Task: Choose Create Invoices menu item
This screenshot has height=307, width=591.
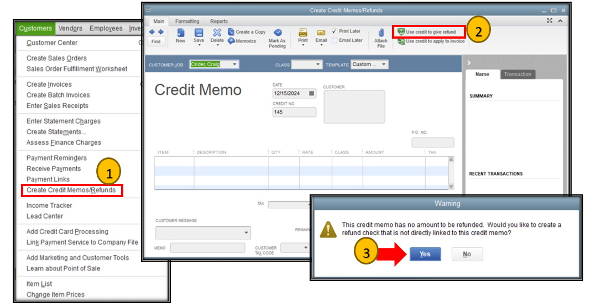Action: pos(49,84)
